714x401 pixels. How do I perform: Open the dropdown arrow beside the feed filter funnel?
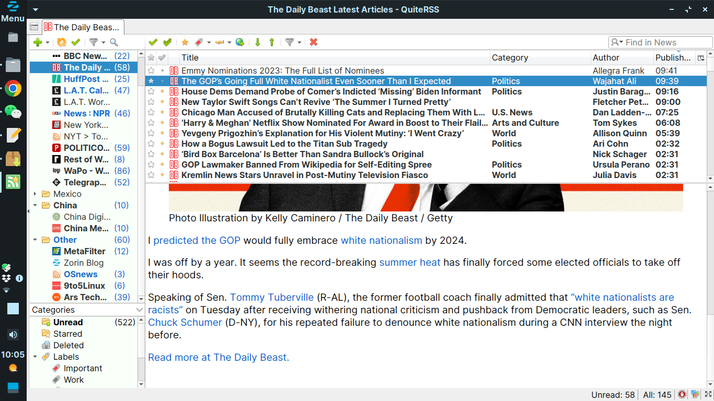(103, 43)
